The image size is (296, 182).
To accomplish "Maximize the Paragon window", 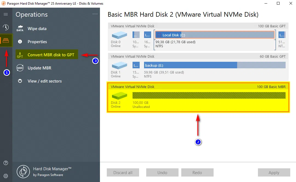I will point(278,3).
